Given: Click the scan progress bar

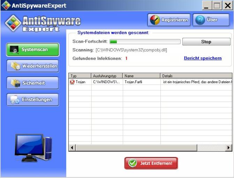Looking at the screenshot, I should pyautogui.click(x=145, y=42).
